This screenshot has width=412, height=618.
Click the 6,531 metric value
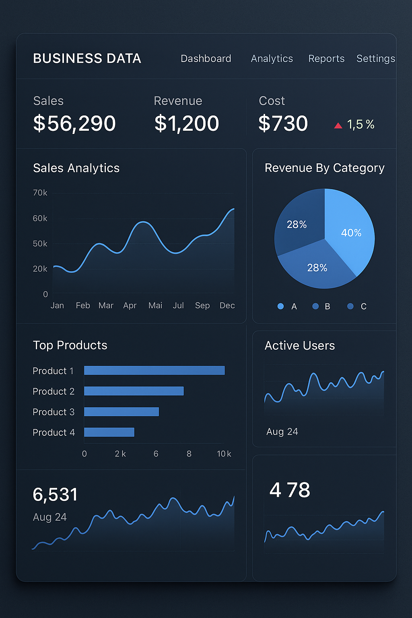click(x=55, y=494)
